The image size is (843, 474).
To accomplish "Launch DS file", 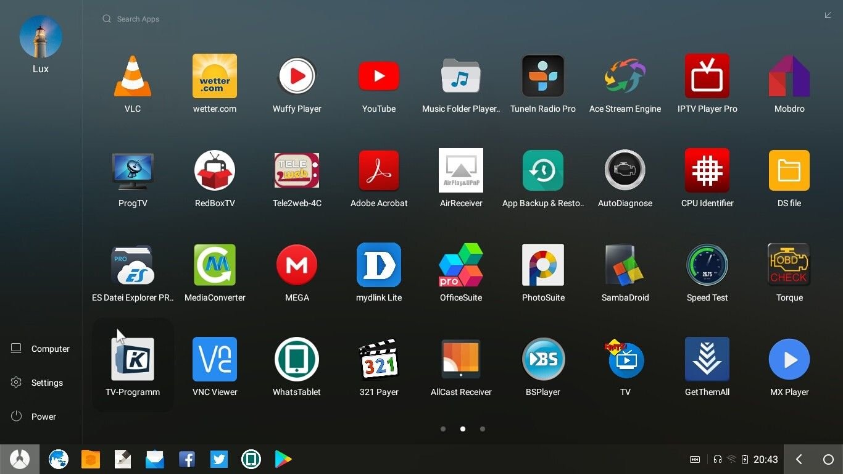I will pyautogui.click(x=789, y=170).
